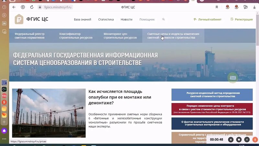The image size is (259, 146).
Task: Open the Alice assistant purple icon
Action: point(4,131)
